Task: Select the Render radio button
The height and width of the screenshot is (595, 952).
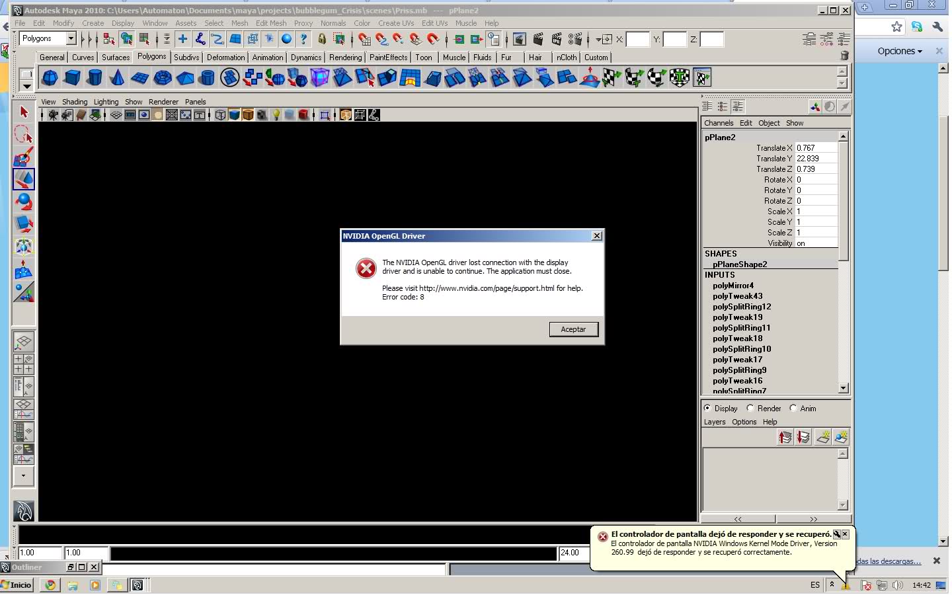Action: click(x=750, y=408)
